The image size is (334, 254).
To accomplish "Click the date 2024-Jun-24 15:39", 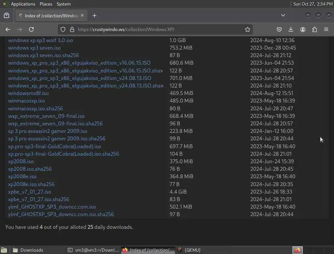I will (272, 161).
